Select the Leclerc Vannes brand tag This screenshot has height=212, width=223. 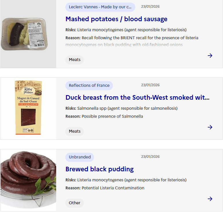tap(100, 7)
